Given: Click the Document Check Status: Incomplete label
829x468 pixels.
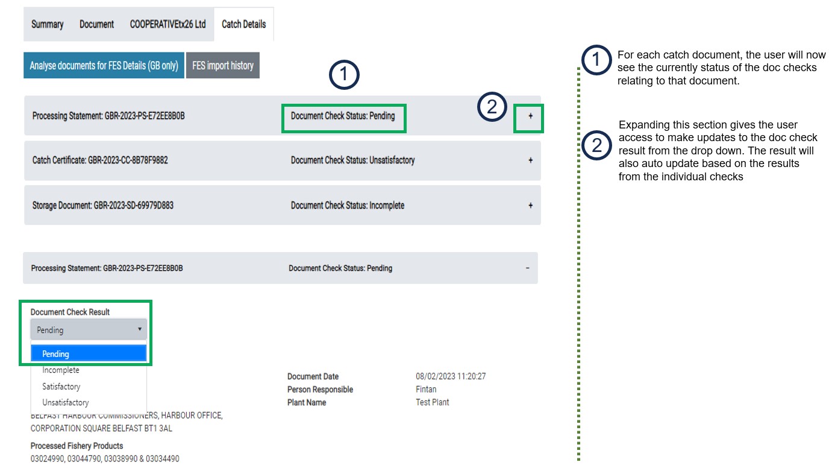Looking at the screenshot, I should [x=348, y=206].
